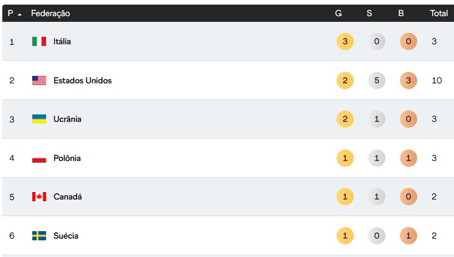Open the Ucrânia team link
Image resolution: width=454 pixels, height=257 pixels.
click(67, 119)
